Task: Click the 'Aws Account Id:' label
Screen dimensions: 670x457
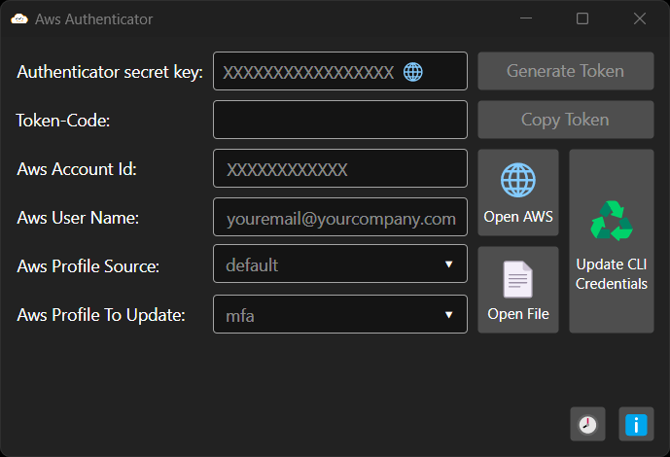Action: pos(77,169)
